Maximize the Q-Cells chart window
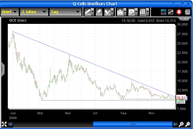Screen dimensions: 193x129 tap(182, 4)
